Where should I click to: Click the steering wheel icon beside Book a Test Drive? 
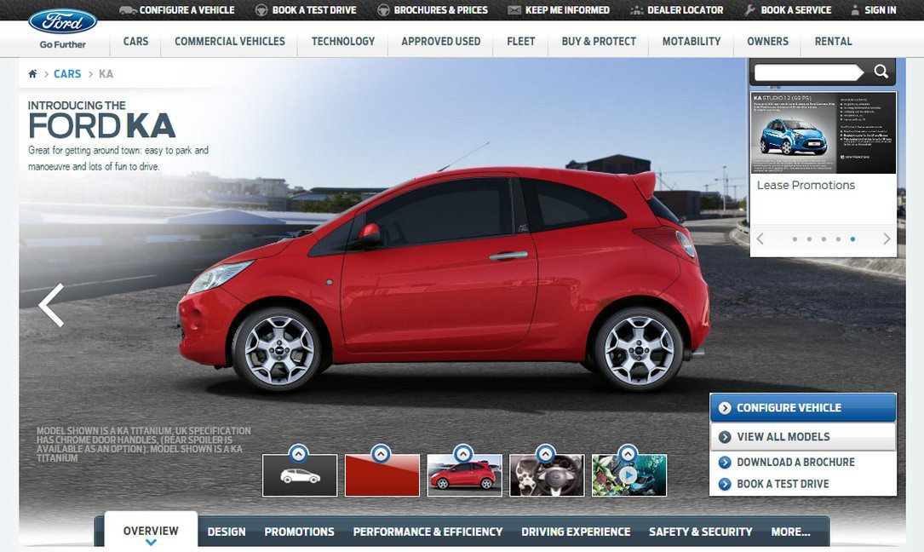tap(261, 10)
